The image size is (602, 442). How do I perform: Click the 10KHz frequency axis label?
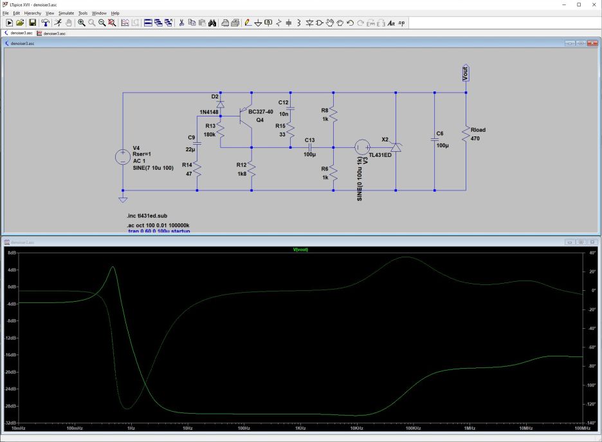click(x=357, y=428)
